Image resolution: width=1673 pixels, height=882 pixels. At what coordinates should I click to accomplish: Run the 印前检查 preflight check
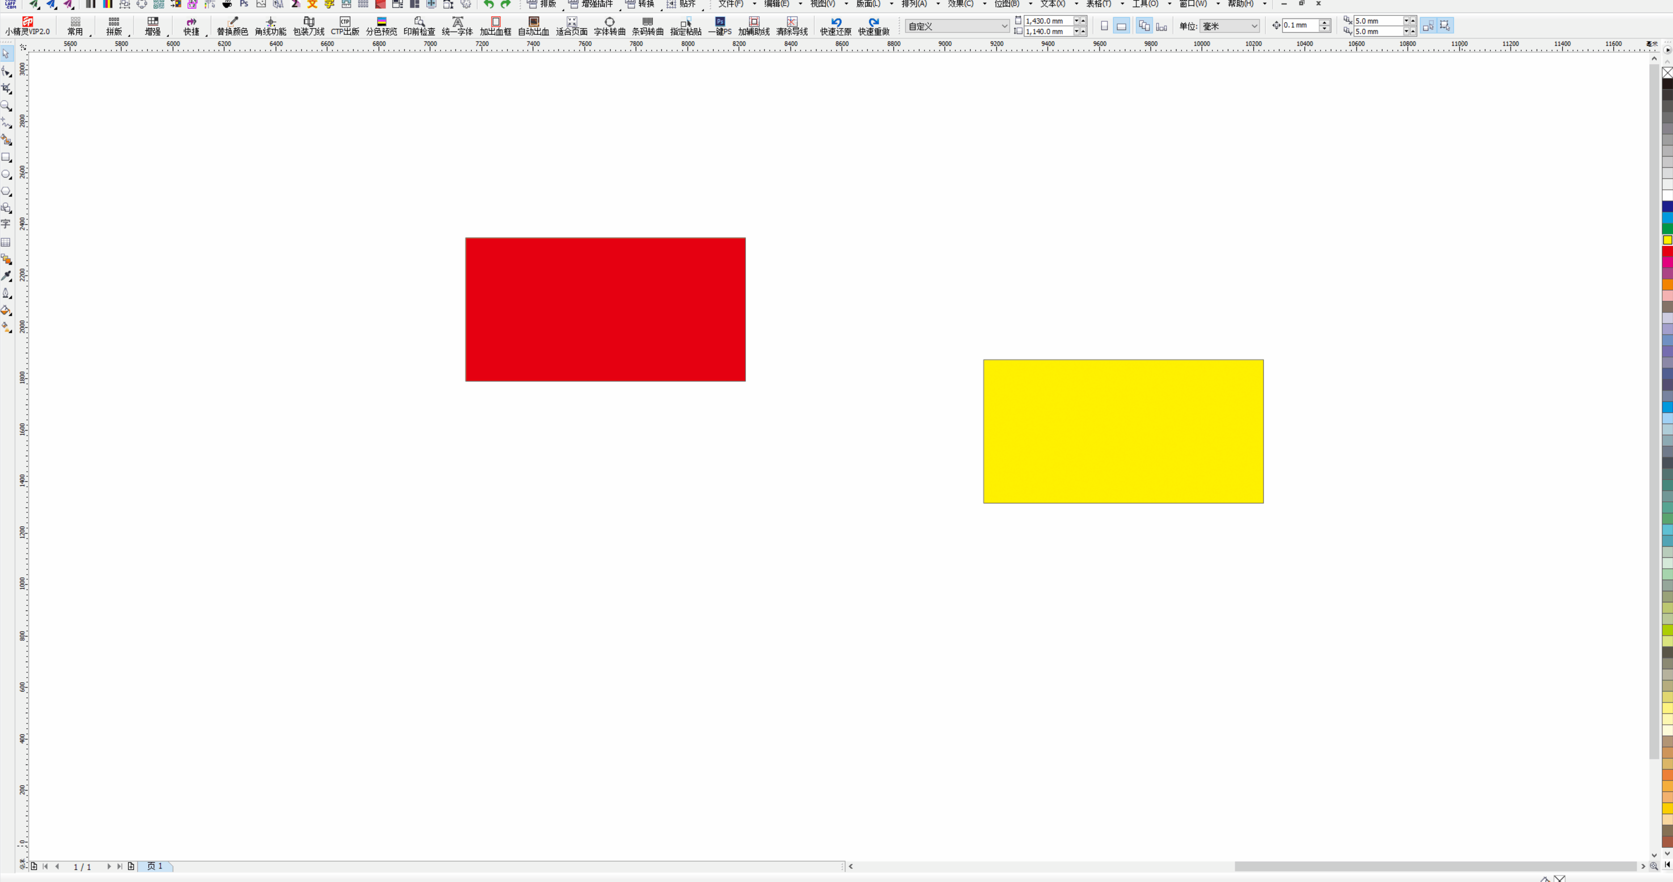click(x=419, y=26)
